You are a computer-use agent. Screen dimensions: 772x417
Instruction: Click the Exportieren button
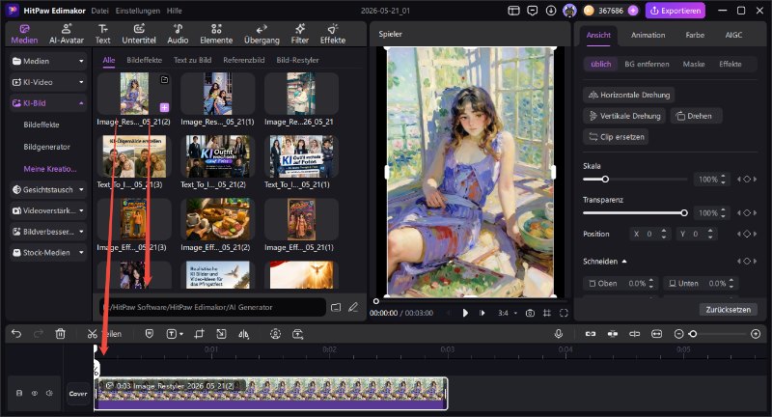click(675, 11)
